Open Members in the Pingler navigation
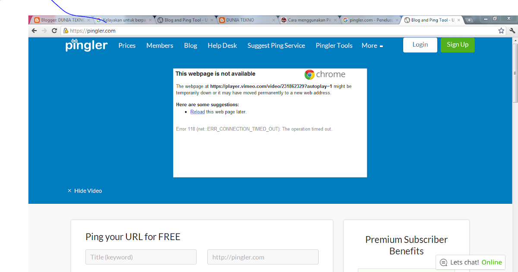 tap(160, 45)
